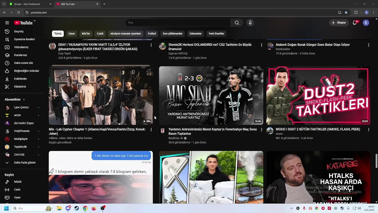Play the Lab Cypher Chapter 1 mix thumbnail
Screen dimensions: 378x213
pyautogui.click(x=101, y=95)
